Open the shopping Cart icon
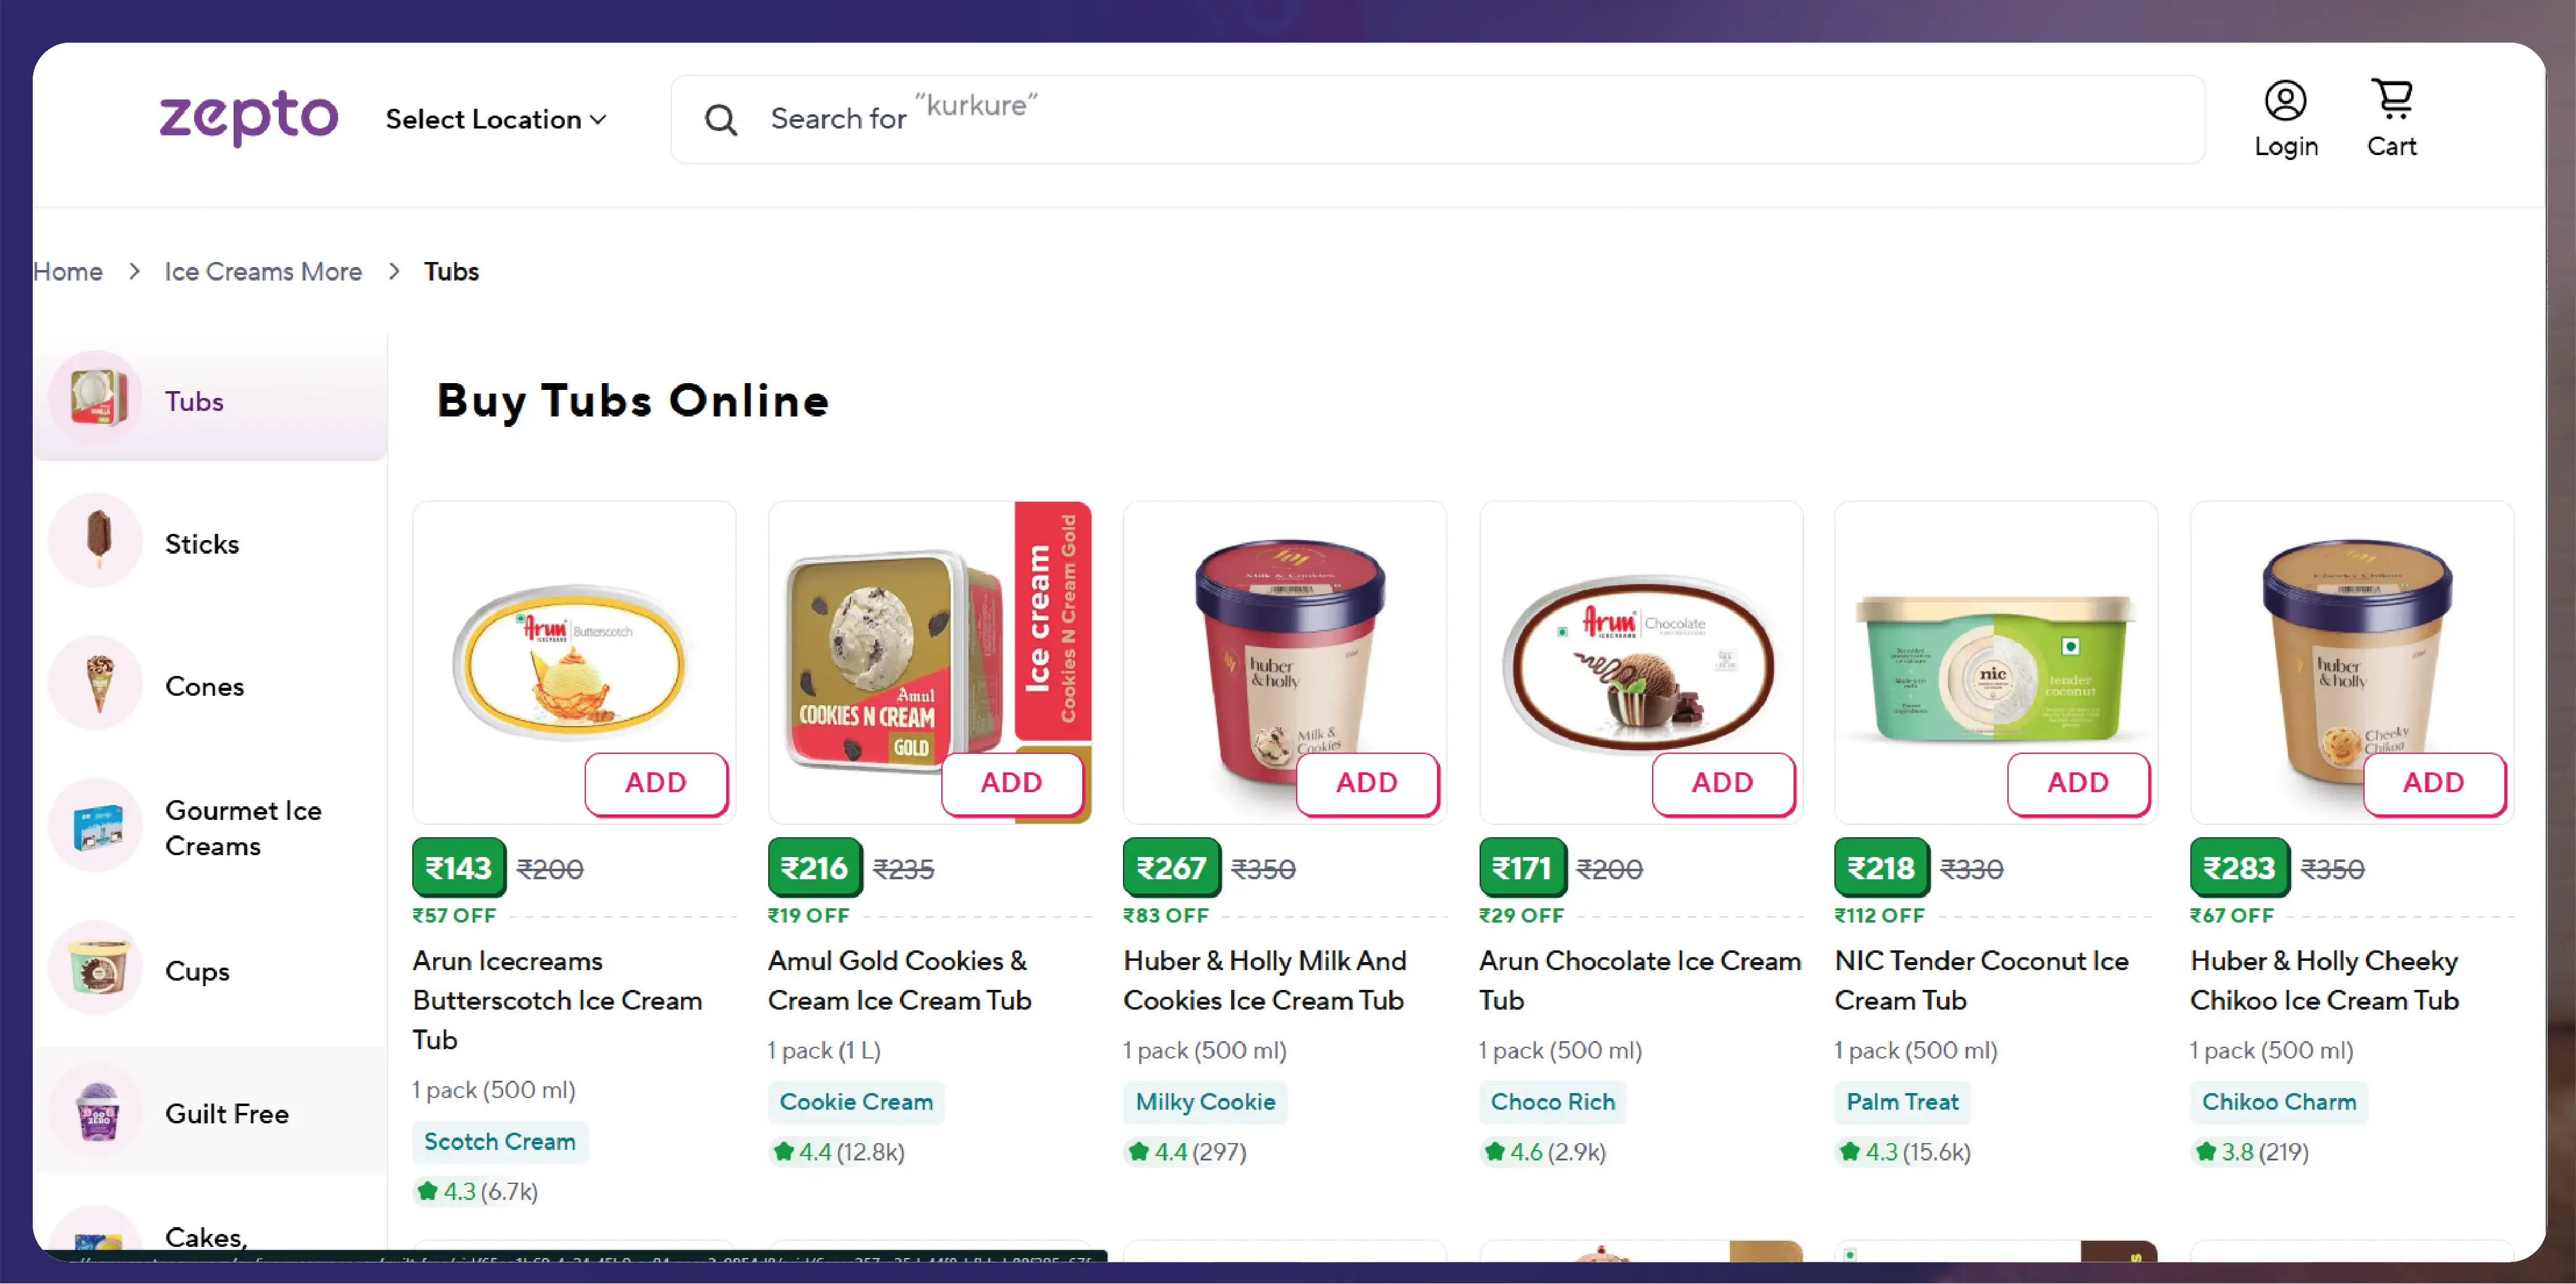2576x1284 pixels. coord(2392,99)
